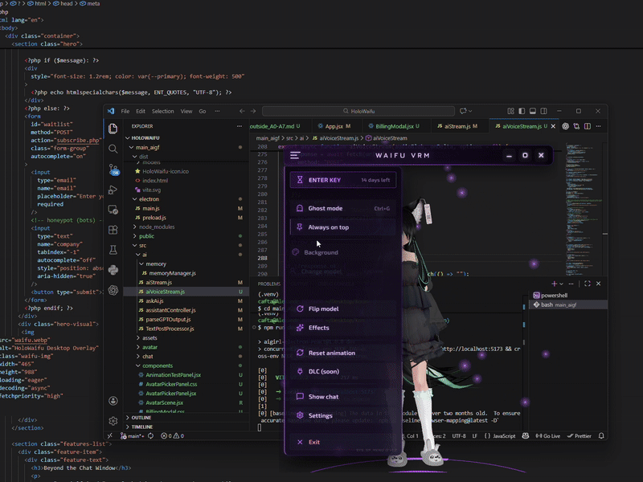Click the DLC (soon) menu entry

[320, 371]
